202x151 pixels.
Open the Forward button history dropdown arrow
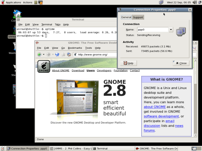click(53, 55)
